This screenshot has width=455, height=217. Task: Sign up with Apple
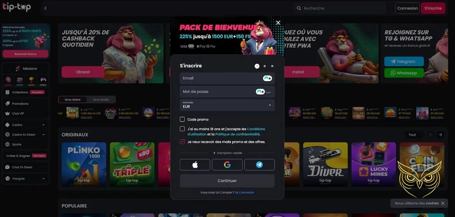[195, 165]
